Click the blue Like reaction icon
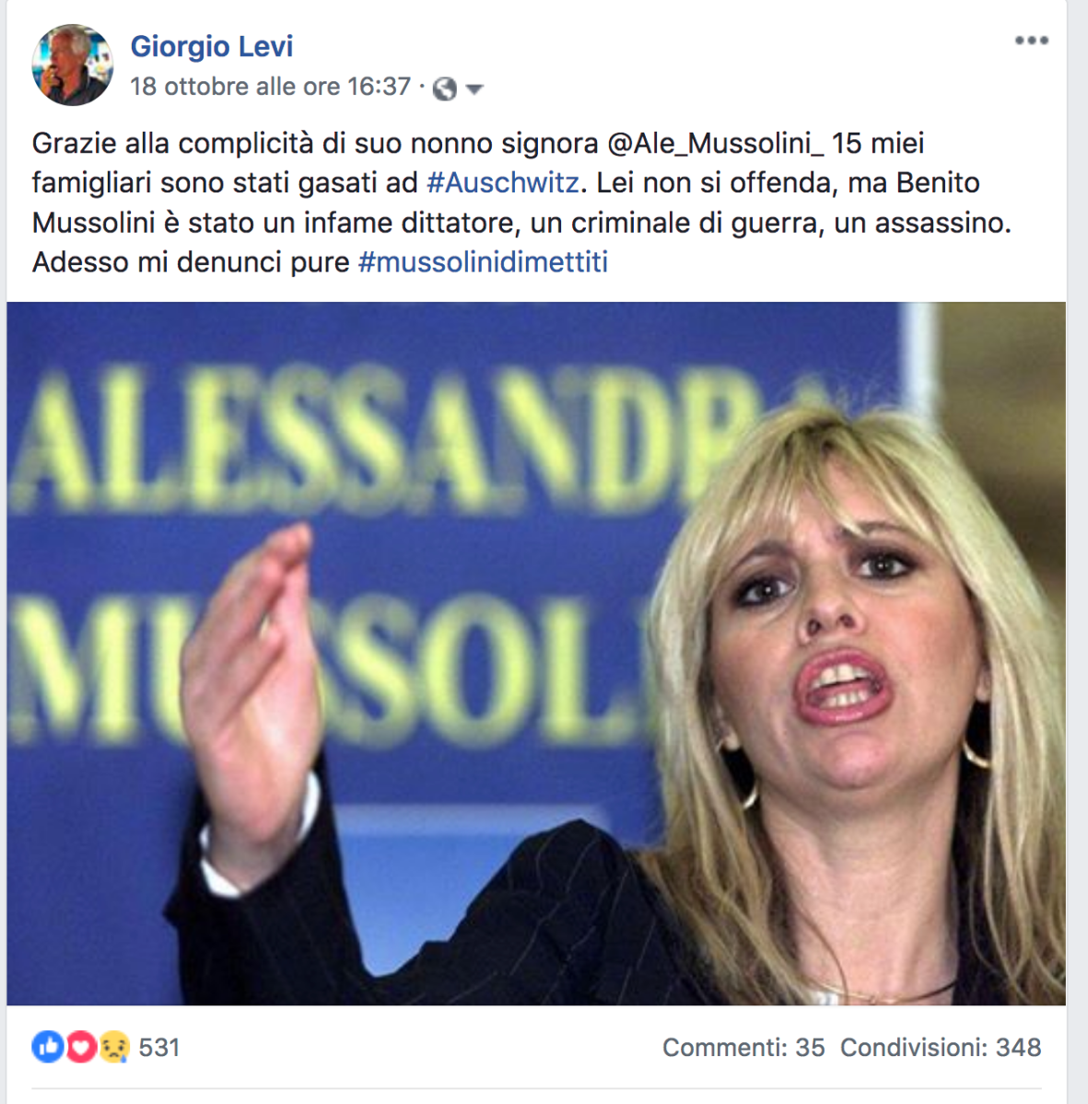 click(48, 1047)
